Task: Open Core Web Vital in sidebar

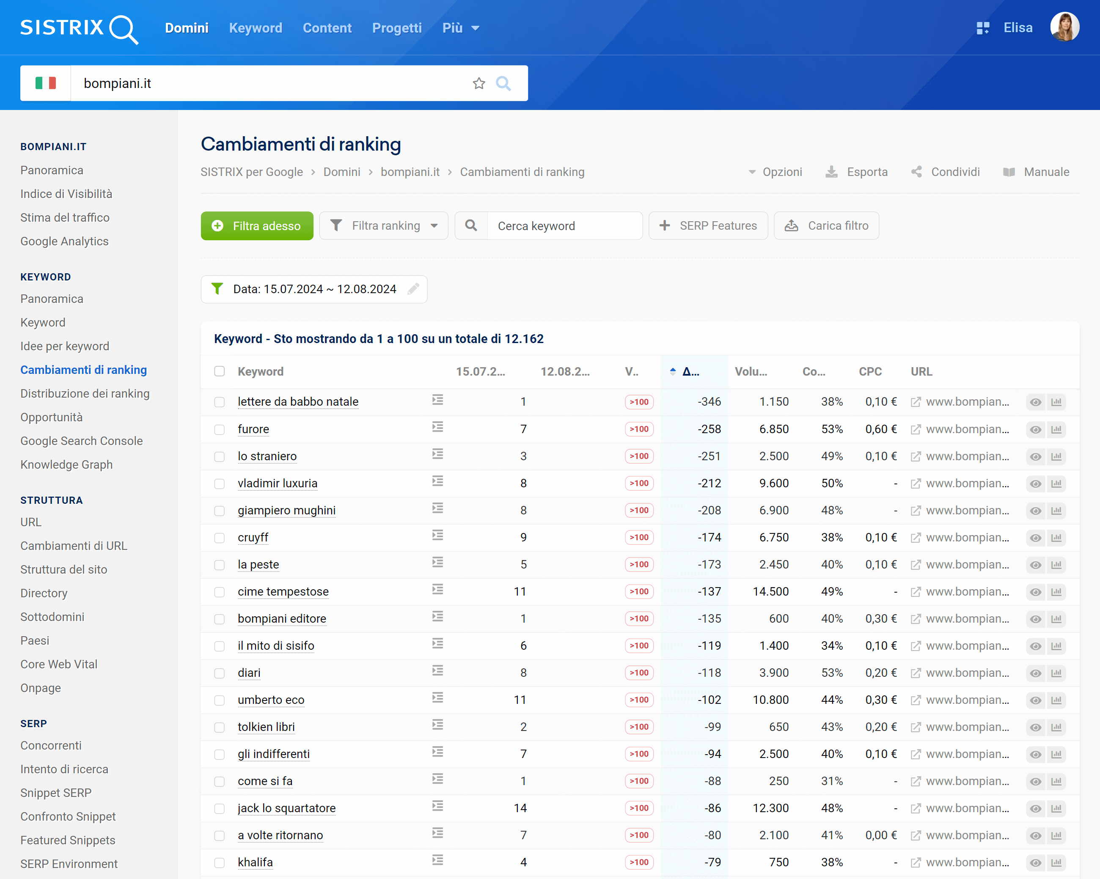Action: (x=59, y=664)
